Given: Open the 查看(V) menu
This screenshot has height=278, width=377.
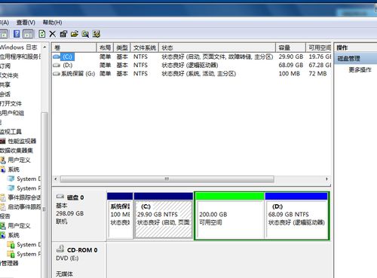Looking at the screenshot, I should tap(26, 23).
